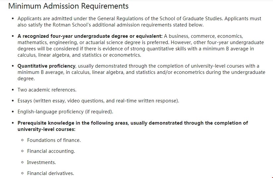Click the Minimum Admission Requirements heading
This screenshot has height=178, width=273.
click(68, 6)
